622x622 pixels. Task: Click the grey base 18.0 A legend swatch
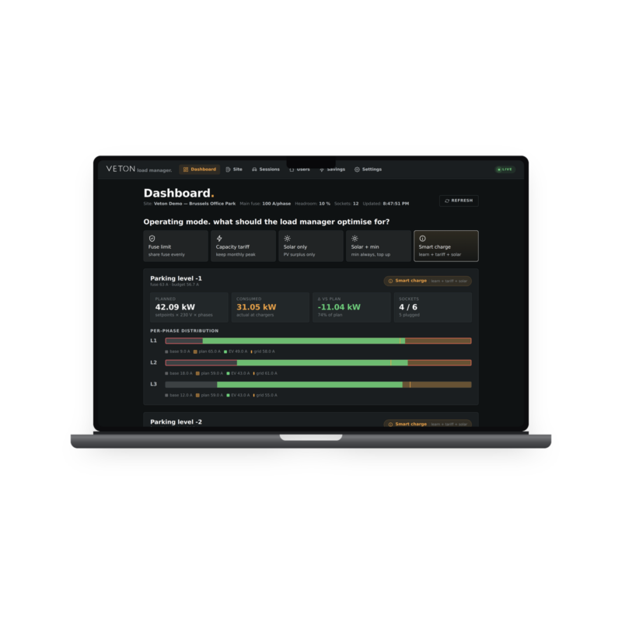[166, 374]
